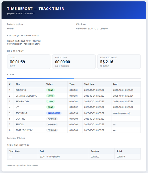Click end time 2026-10-01 03:37:57
The height and width of the screenshot is (173, 148).
tap(123, 107)
